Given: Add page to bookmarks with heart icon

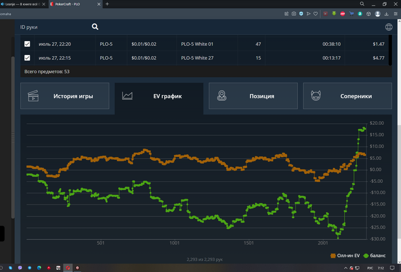Looking at the screenshot, I should [316, 14].
